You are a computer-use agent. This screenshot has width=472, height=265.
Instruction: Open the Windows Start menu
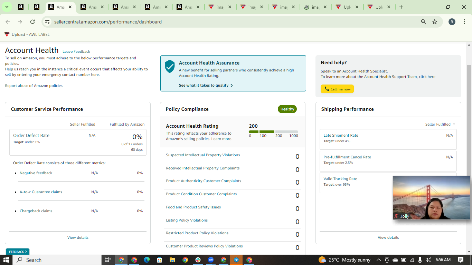(6, 260)
